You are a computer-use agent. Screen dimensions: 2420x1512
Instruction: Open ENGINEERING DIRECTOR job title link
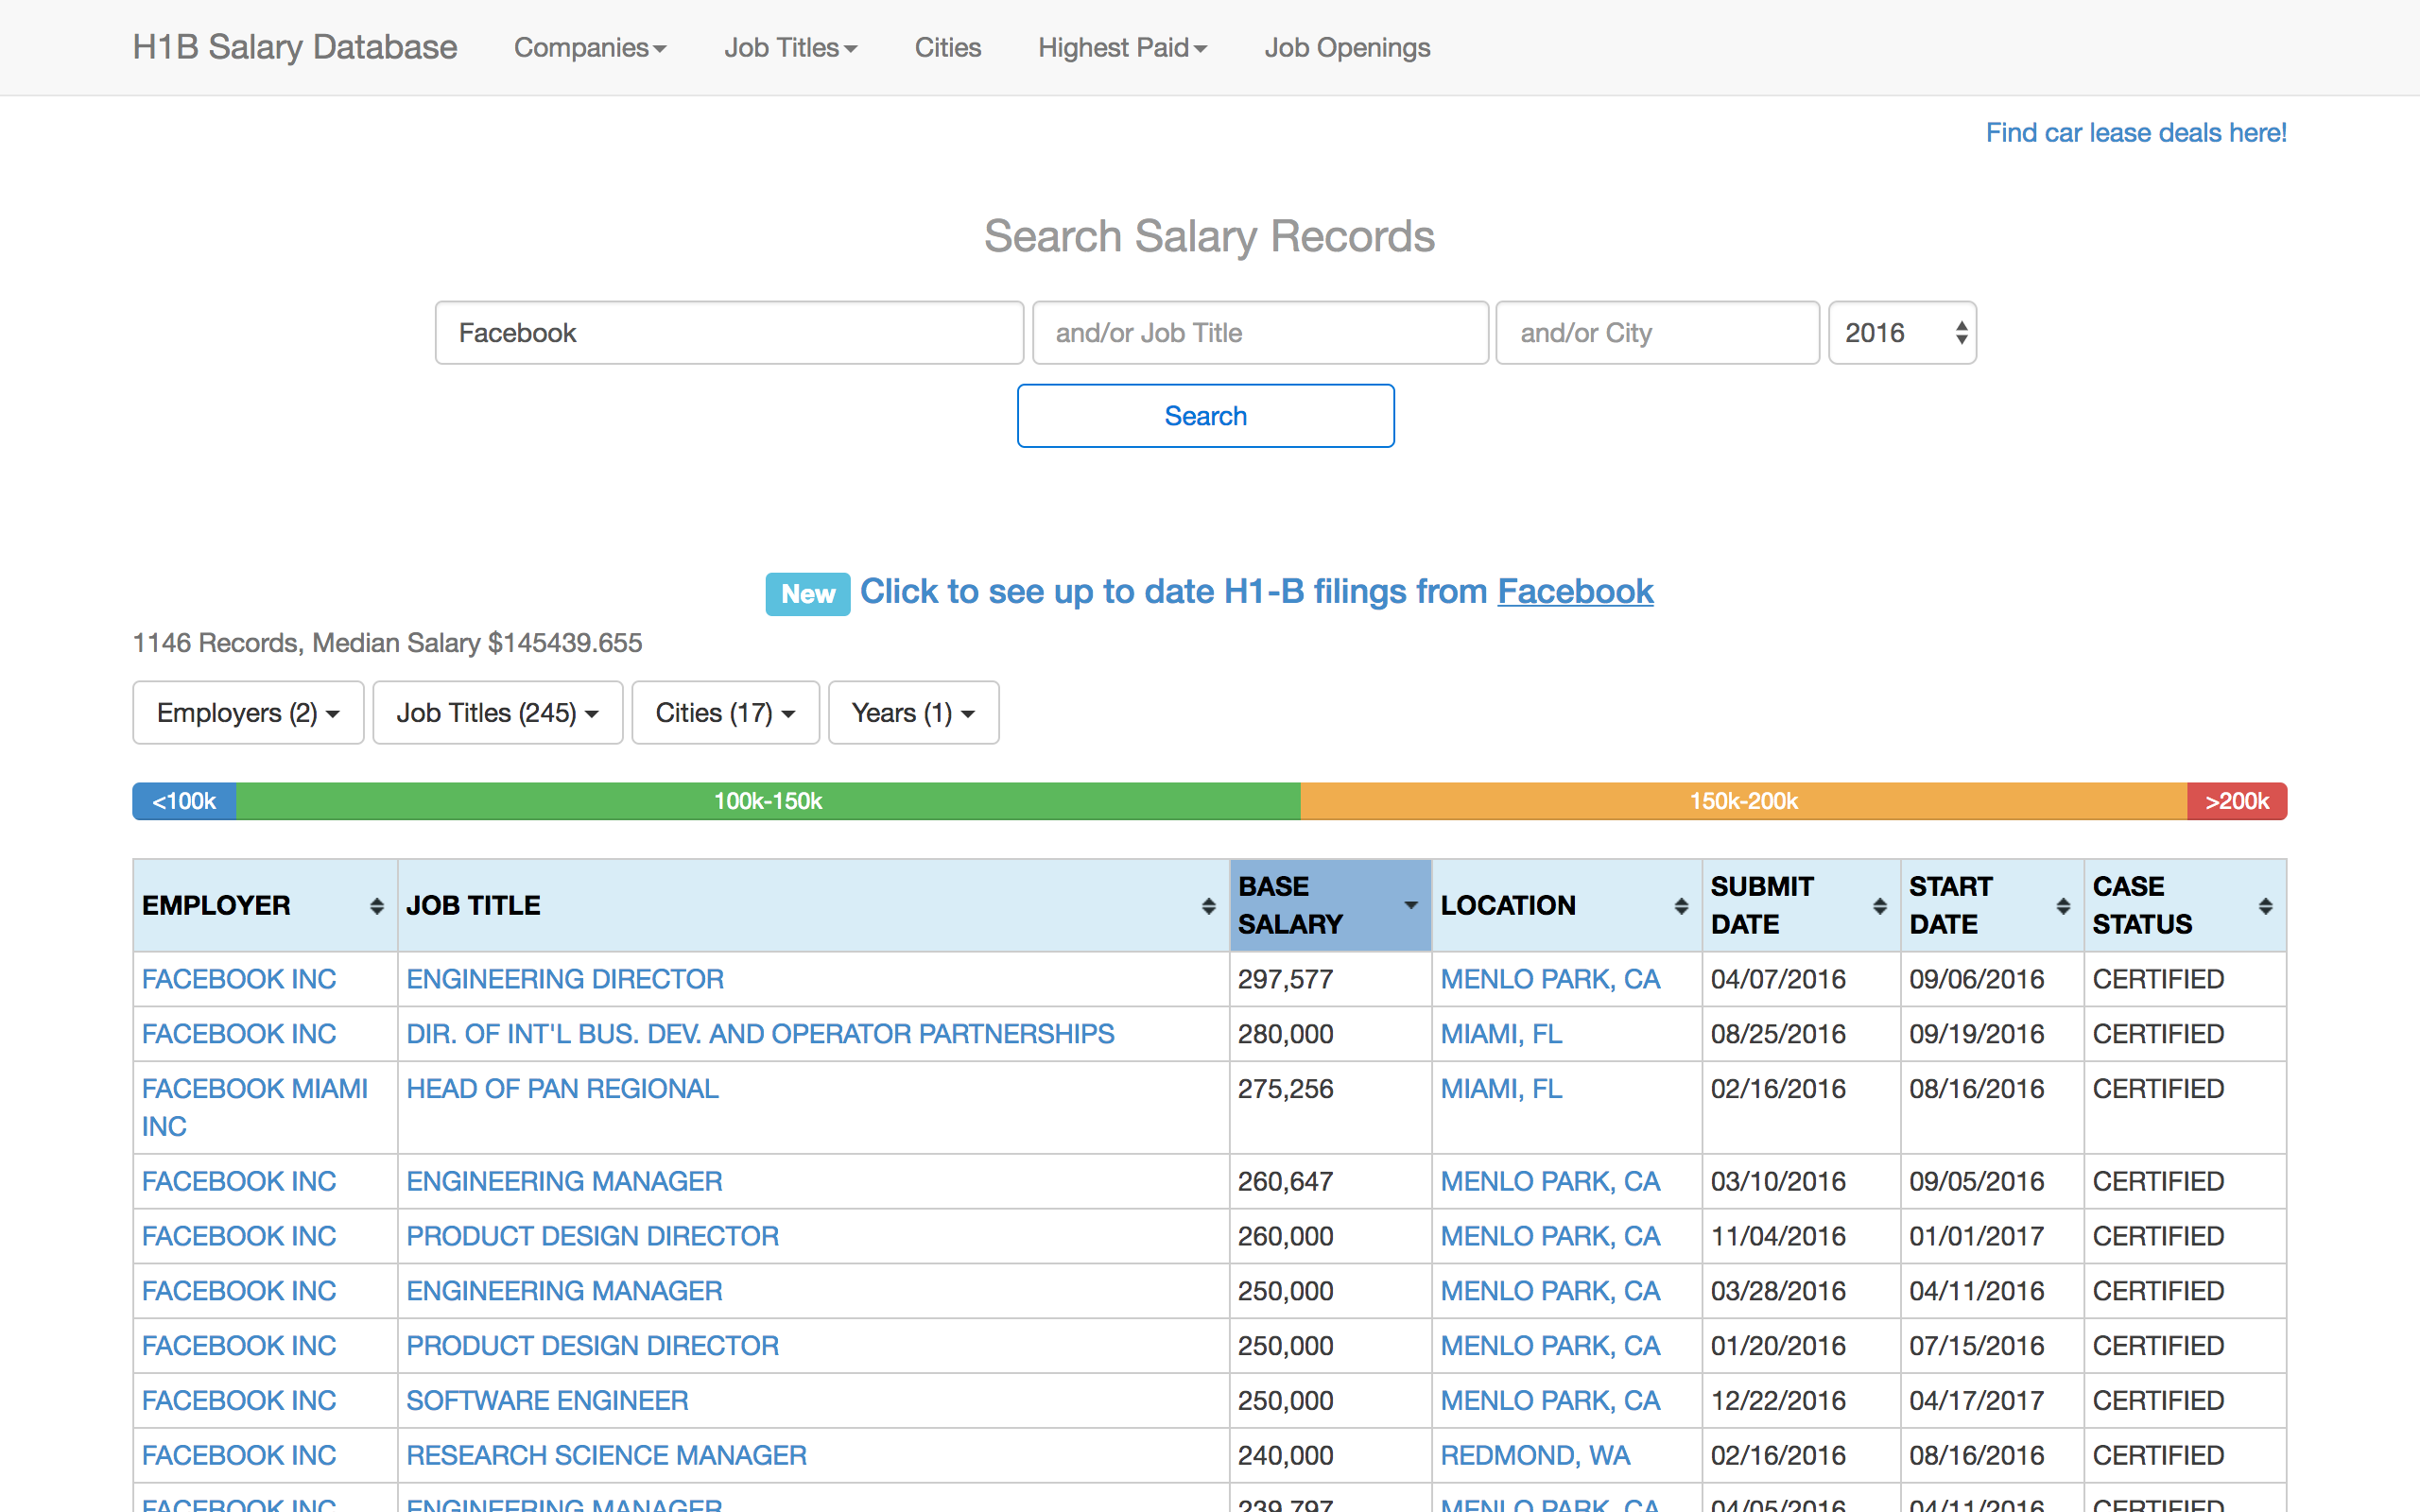tap(565, 979)
